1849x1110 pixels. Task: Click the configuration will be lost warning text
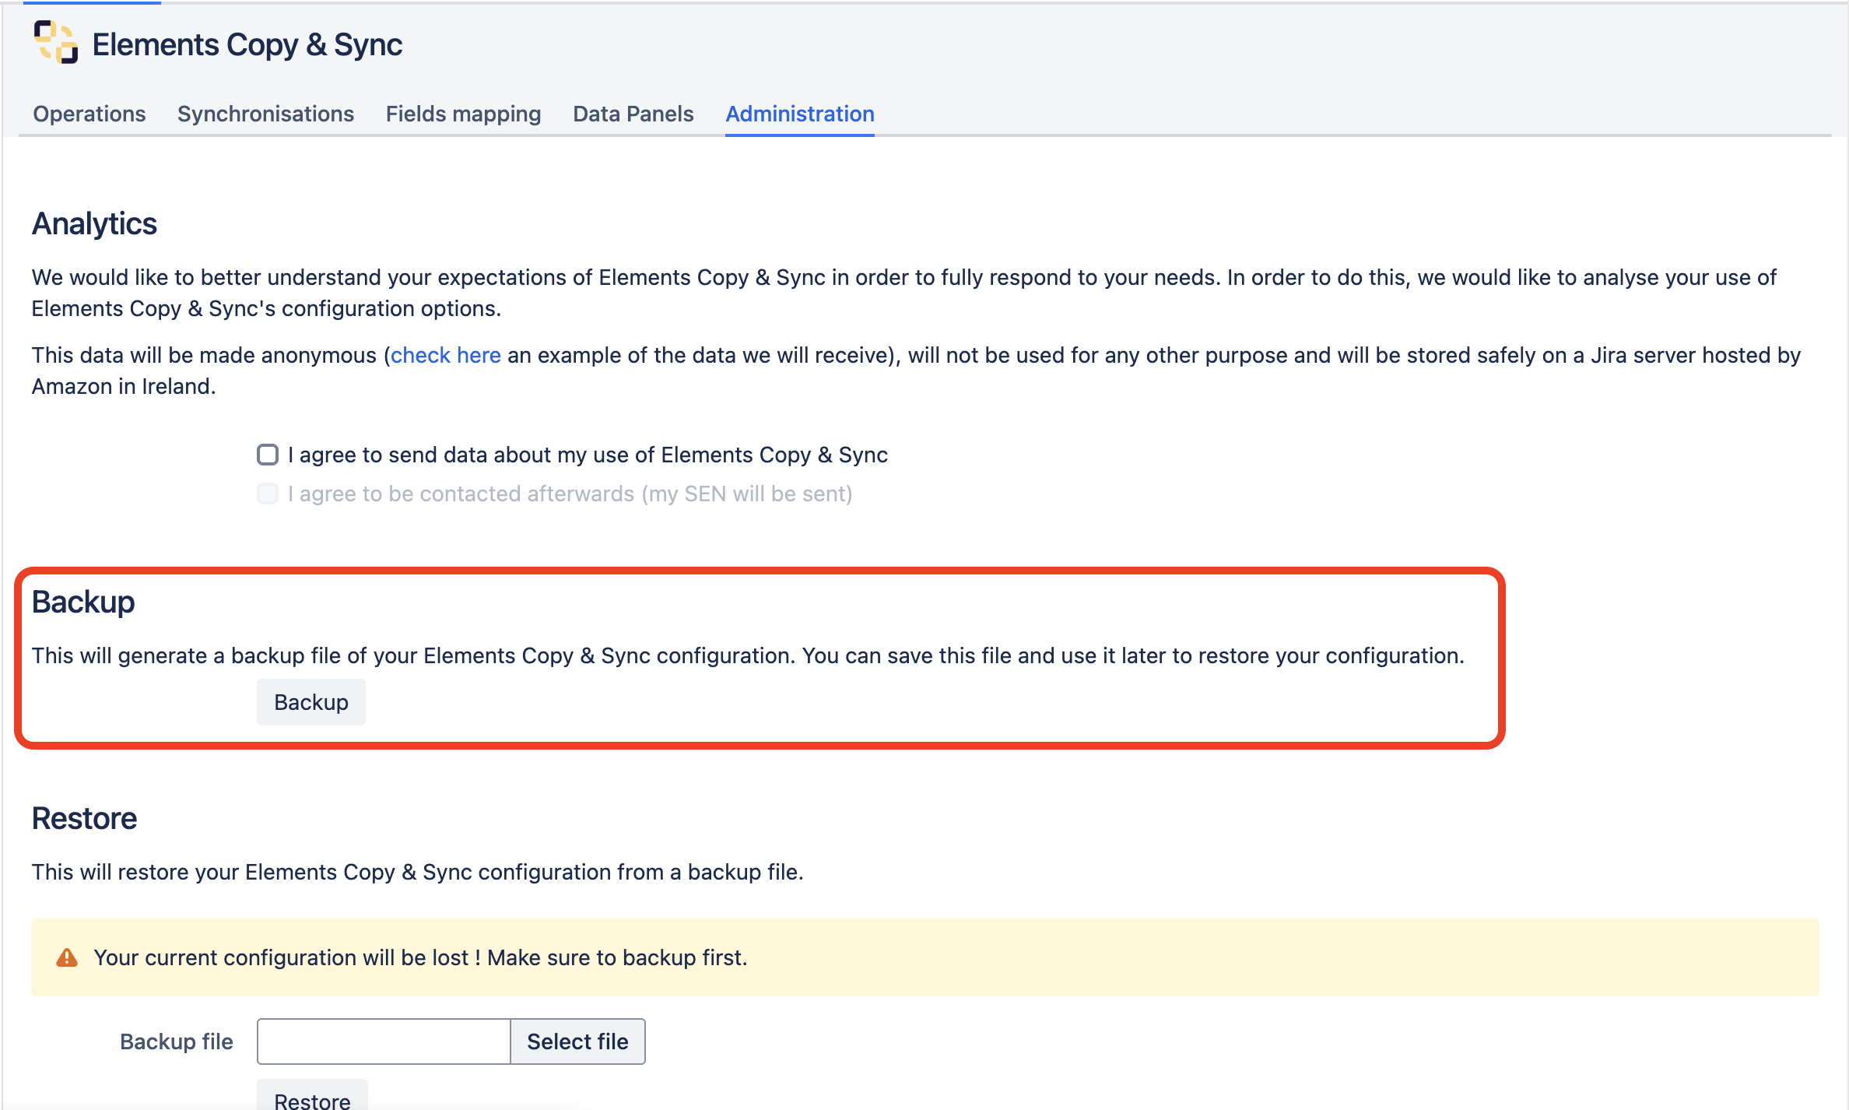coord(420,957)
